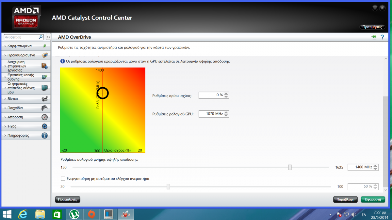This screenshot has width=392, height=220.
Task: Pin the AMD OverDrive page with the green pushpin
Action: pos(374,37)
